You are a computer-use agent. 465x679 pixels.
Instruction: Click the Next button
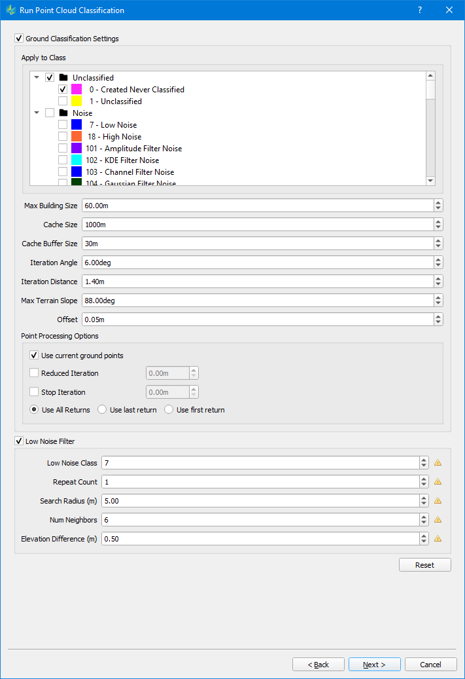374,665
